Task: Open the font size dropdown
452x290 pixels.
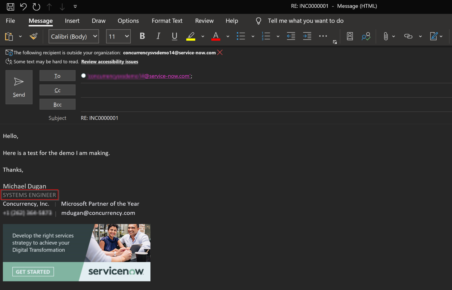Action: tap(126, 36)
